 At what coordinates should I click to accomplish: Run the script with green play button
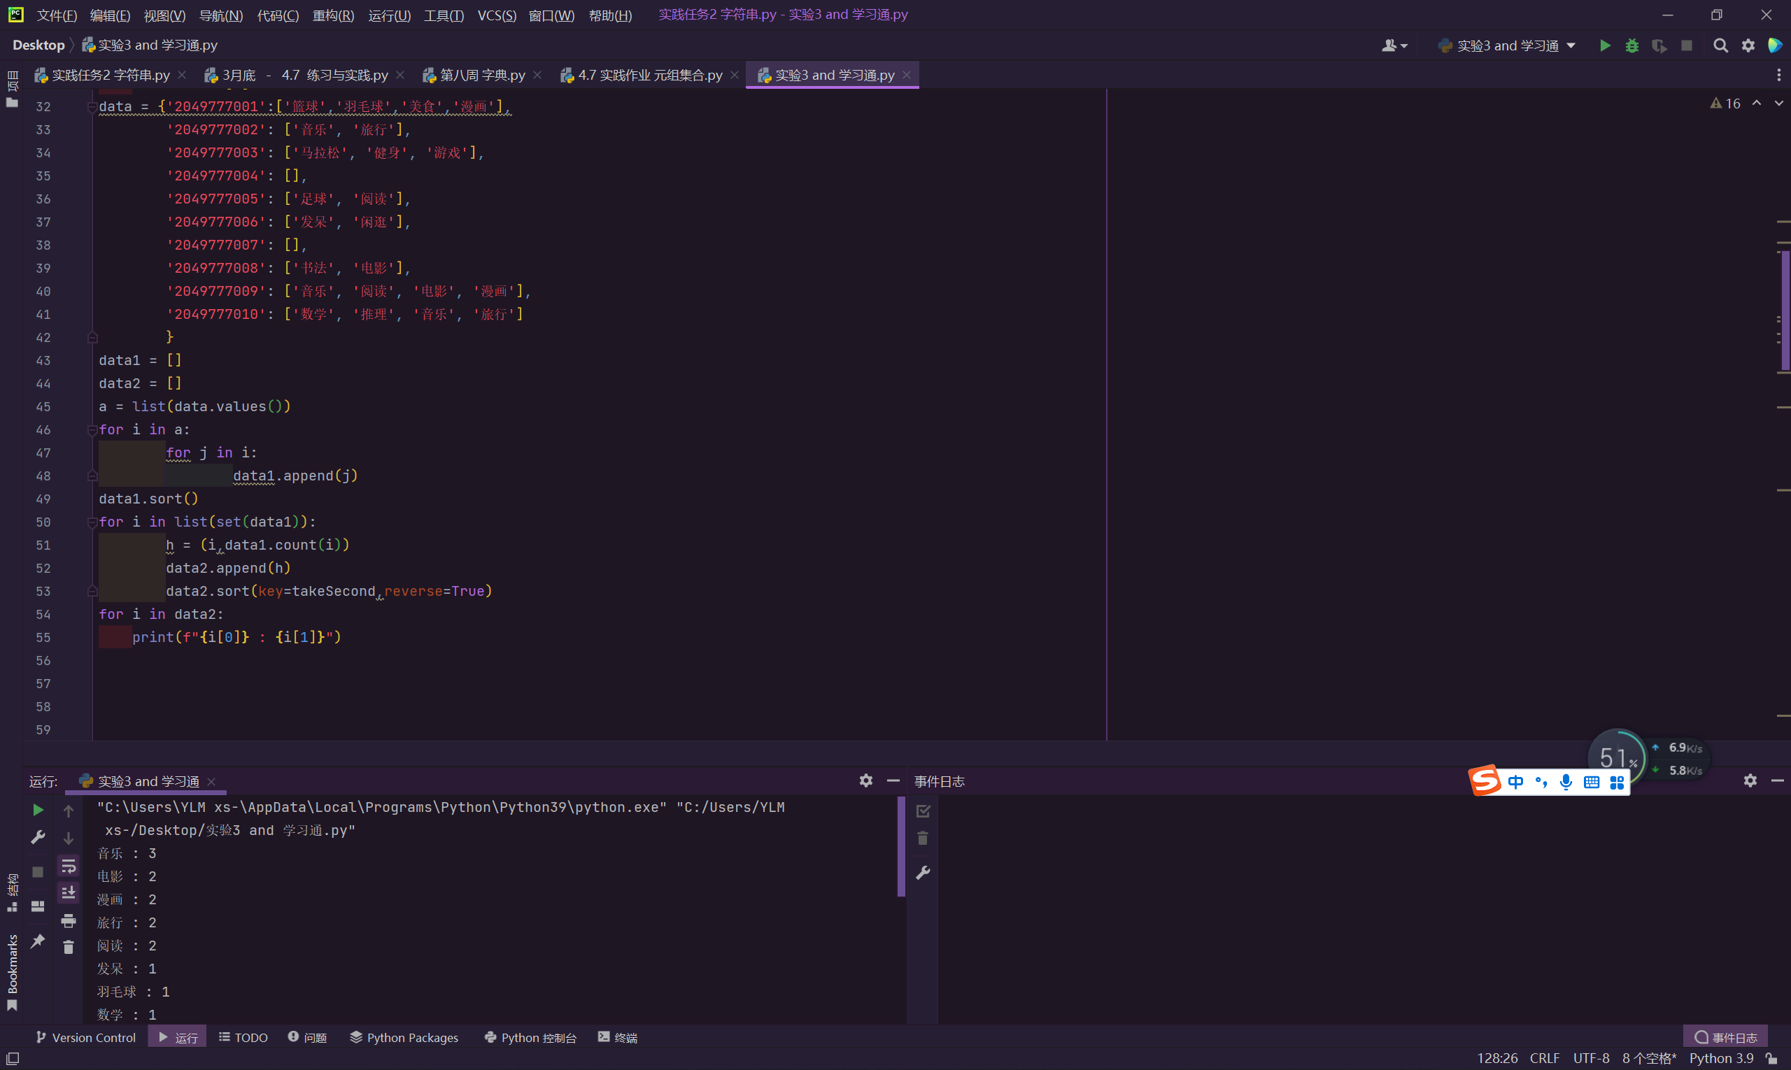(1605, 45)
